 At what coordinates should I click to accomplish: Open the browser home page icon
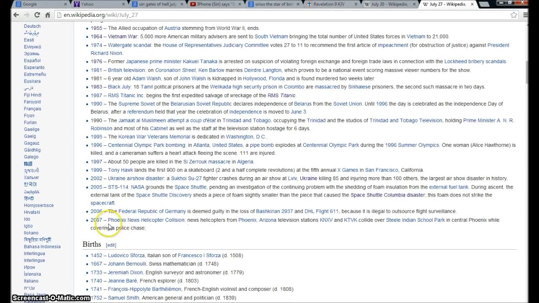point(48,15)
